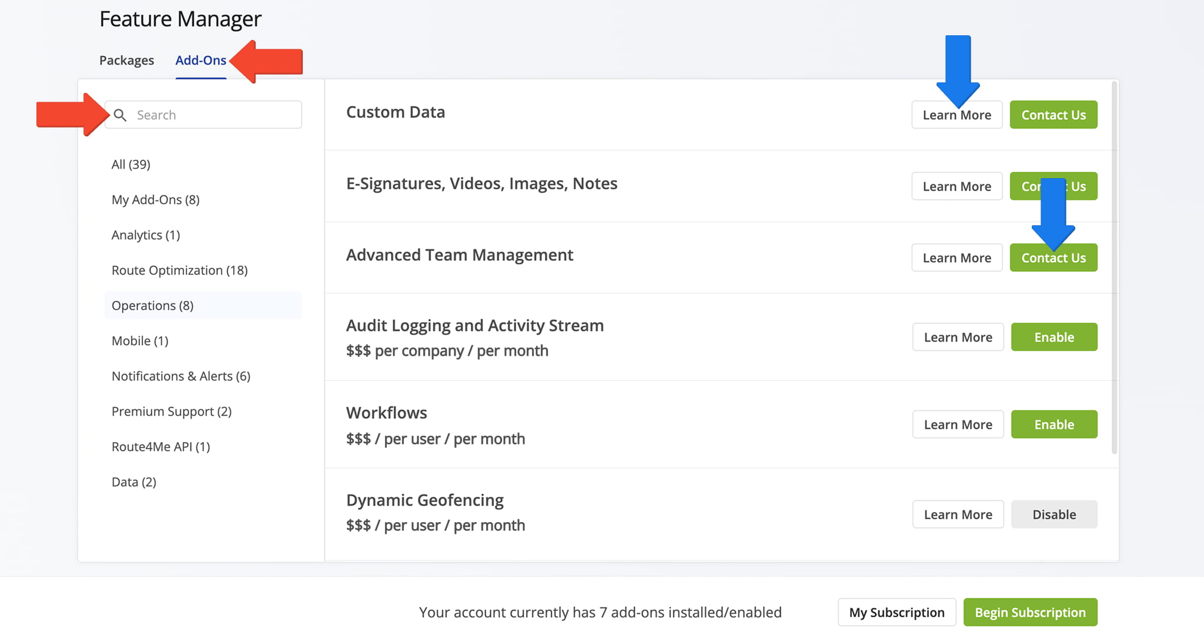The image size is (1204, 635).
Task: Open the My Subscription page
Action: tap(897, 613)
